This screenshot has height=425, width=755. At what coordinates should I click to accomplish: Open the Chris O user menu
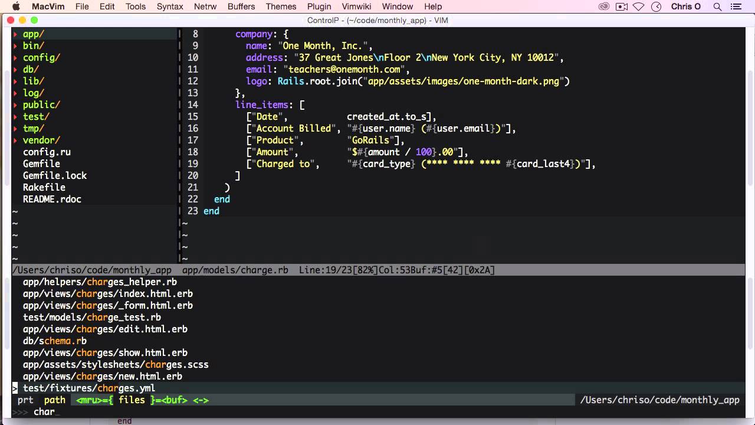[686, 6]
